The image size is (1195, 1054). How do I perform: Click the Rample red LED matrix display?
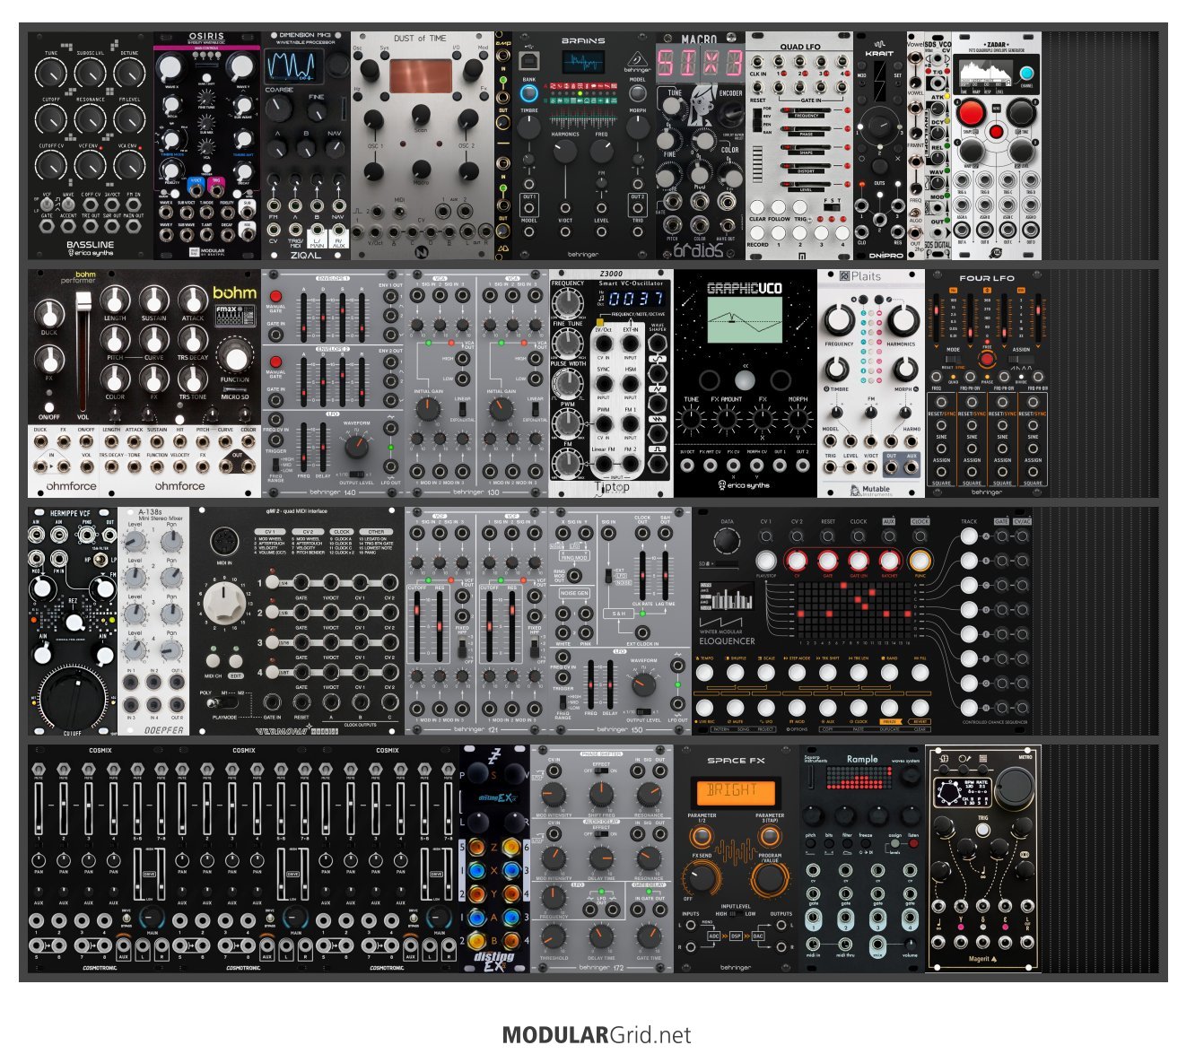[861, 778]
